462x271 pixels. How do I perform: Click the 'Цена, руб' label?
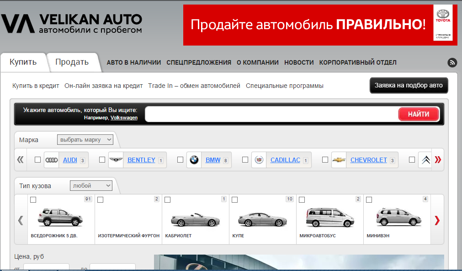tap(29, 256)
